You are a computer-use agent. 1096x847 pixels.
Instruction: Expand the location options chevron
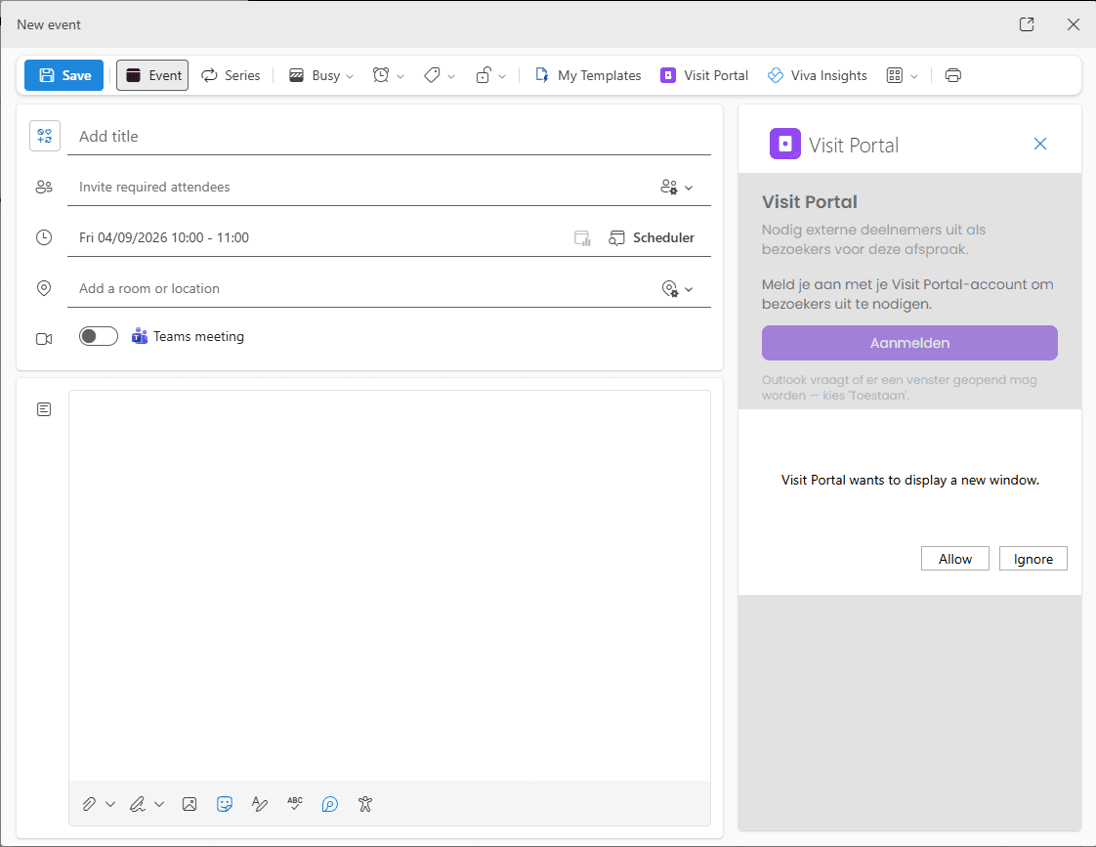(689, 289)
